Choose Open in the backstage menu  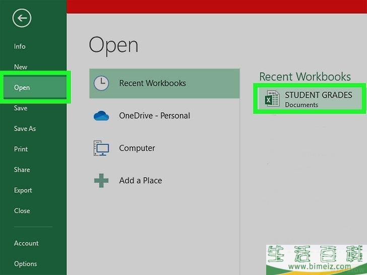(x=35, y=88)
